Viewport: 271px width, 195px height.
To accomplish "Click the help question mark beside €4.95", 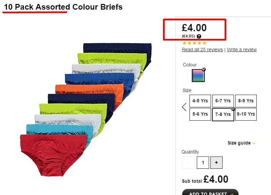I will (x=199, y=36).
